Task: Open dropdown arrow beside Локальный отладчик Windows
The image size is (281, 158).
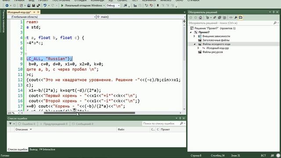Action: point(104,6)
